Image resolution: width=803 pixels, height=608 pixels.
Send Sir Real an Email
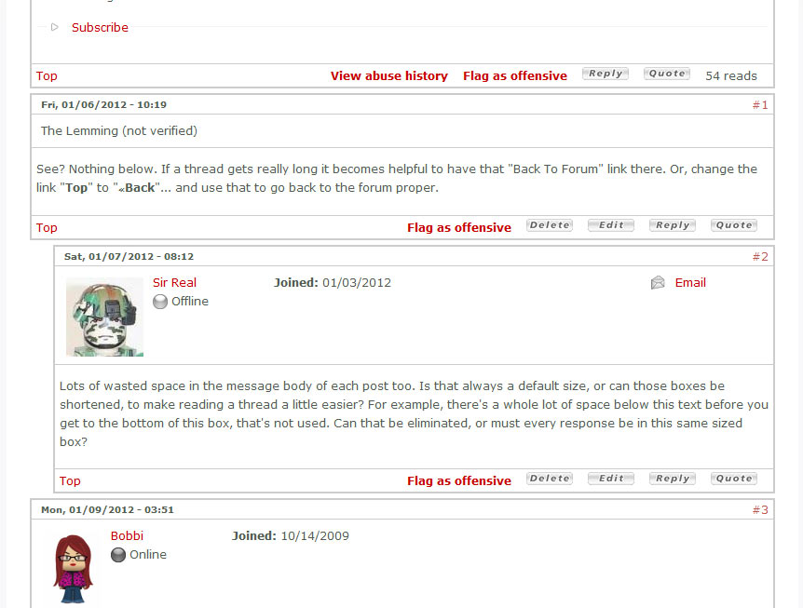[x=690, y=282]
